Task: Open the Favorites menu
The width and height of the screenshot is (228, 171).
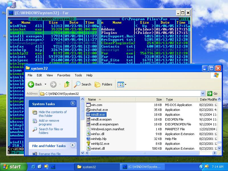Action: pyautogui.click(x=64, y=75)
